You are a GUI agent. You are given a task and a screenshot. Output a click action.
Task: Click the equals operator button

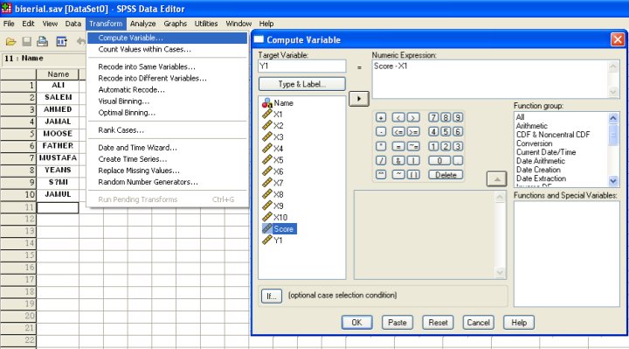(398, 146)
